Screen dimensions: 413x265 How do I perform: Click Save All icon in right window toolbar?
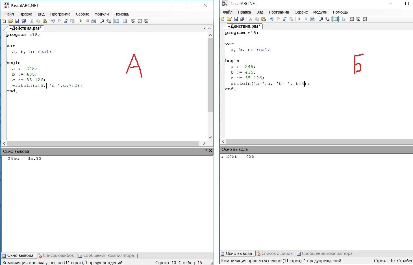pyautogui.click(x=242, y=19)
